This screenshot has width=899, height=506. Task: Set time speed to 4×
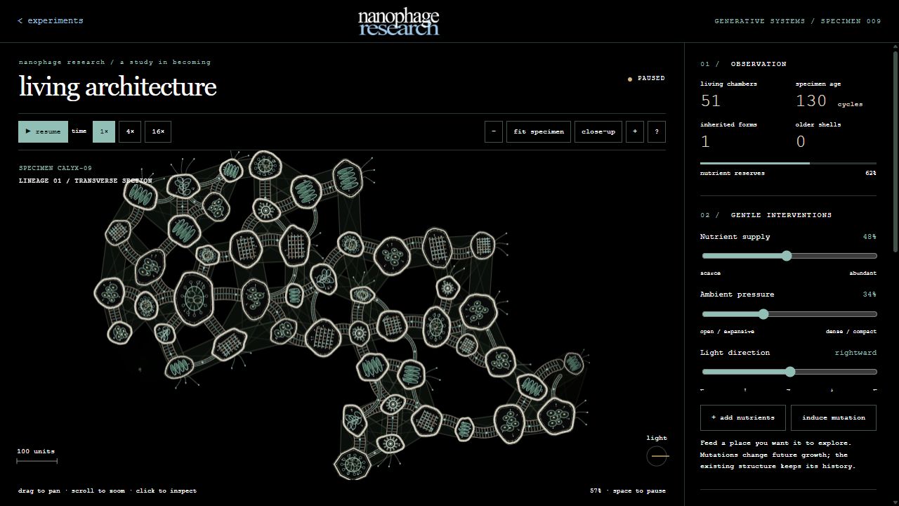point(130,131)
